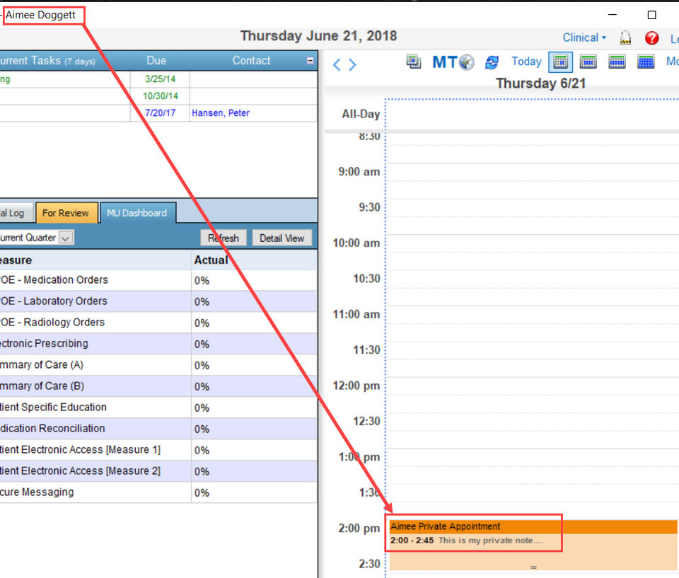Image resolution: width=679 pixels, height=578 pixels.
Task: Click the Actual column header
Action: click(x=254, y=260)
